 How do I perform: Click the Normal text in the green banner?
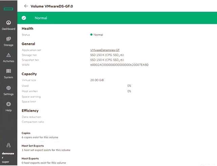(x=41, y=18)
